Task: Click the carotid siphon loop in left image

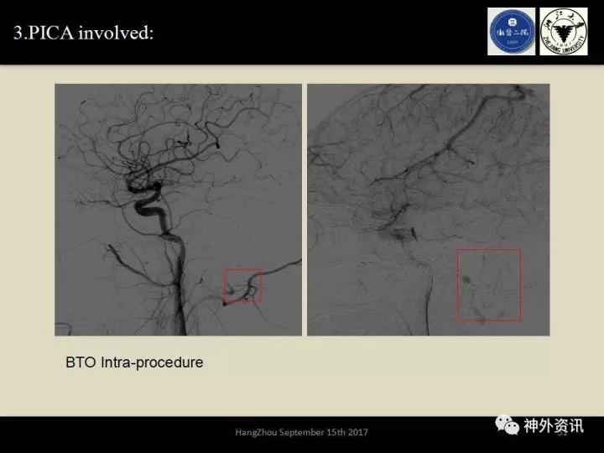Action: click(x=149, y=201)
